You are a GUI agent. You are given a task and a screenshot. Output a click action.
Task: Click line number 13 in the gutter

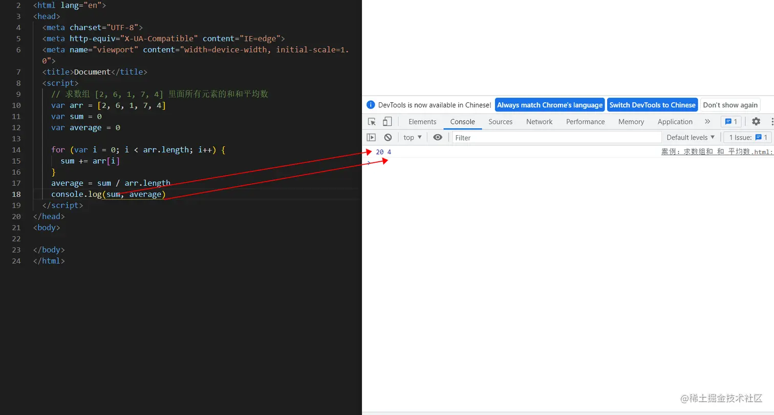coord(16,139)
